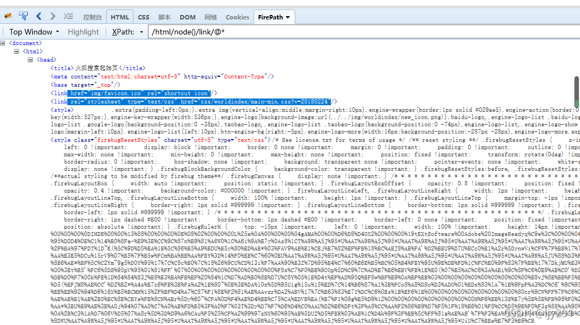Toggle the command line icon

point(68,16)
